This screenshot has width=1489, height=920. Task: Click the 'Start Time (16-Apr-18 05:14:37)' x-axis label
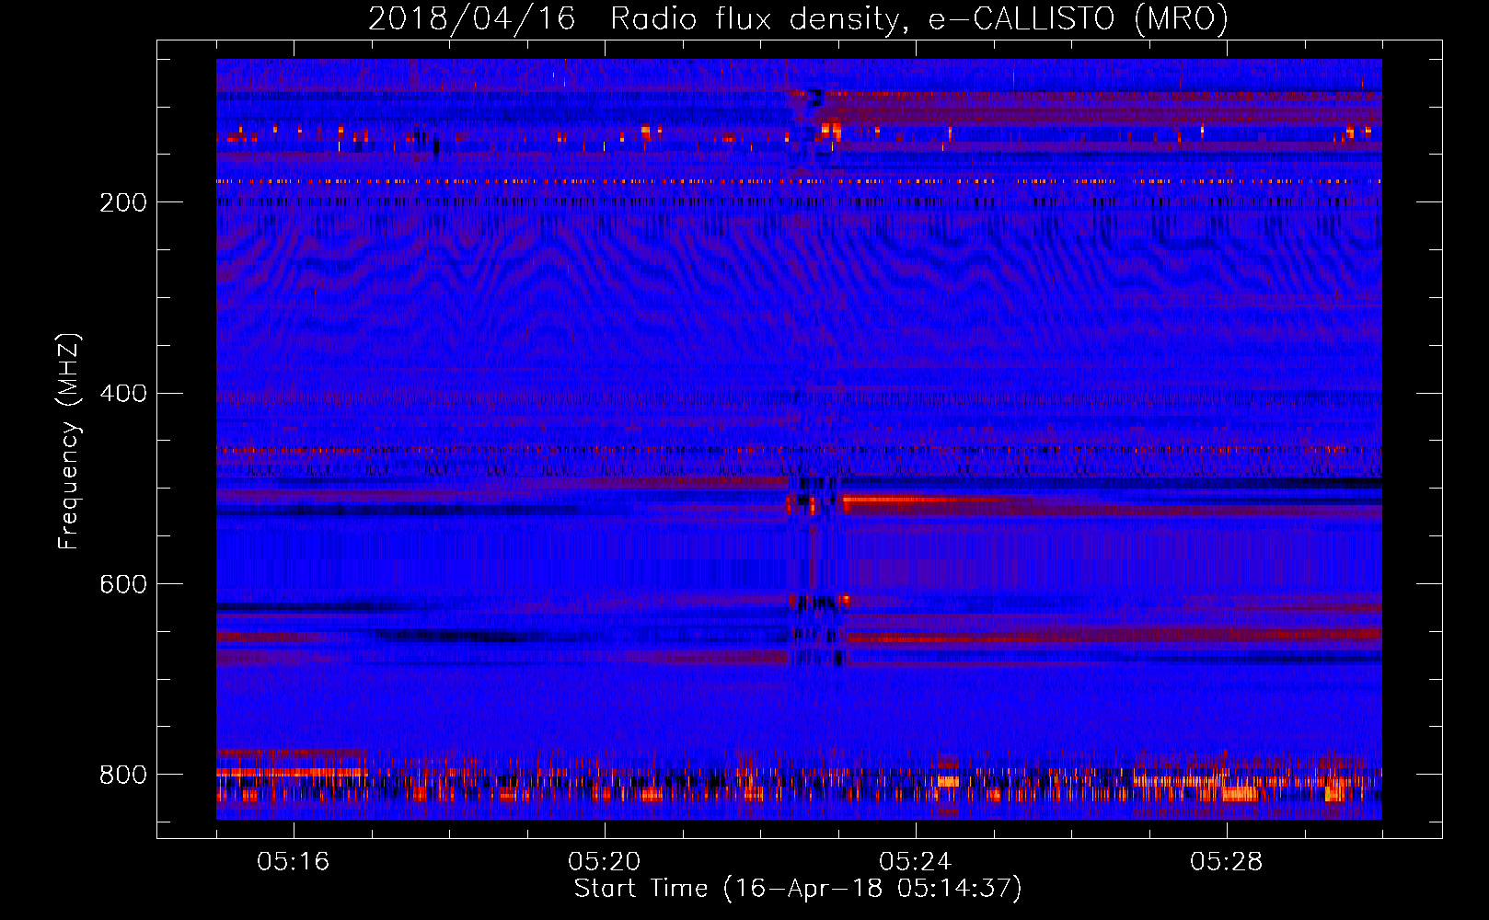tap(798, 889)
